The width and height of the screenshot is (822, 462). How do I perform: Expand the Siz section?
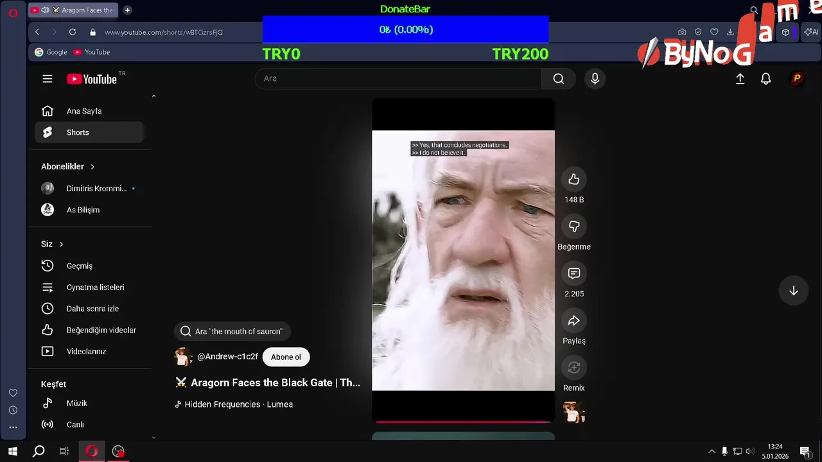(53, 244)
